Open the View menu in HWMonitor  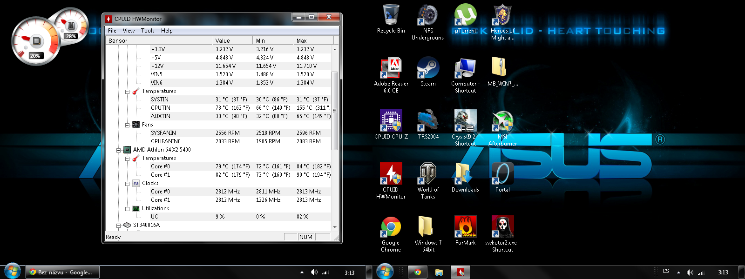point(129,31)
